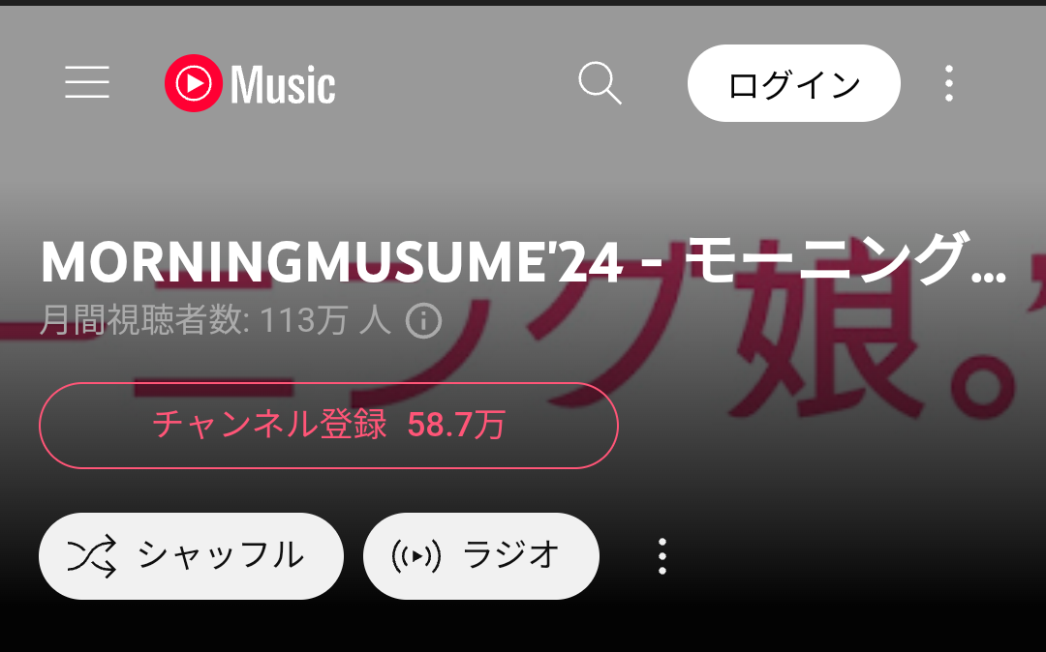1046x652 pixels.
Task: Open search with the magnifier icon
Action: point(600,83)
